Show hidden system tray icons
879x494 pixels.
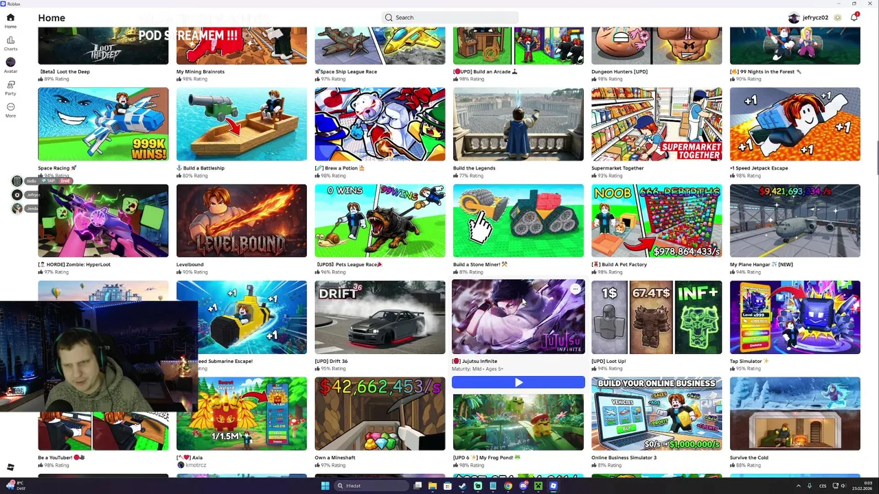(799, 486)
